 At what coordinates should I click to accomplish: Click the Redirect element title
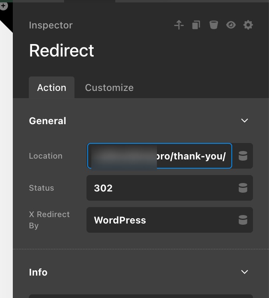point(62,51)
